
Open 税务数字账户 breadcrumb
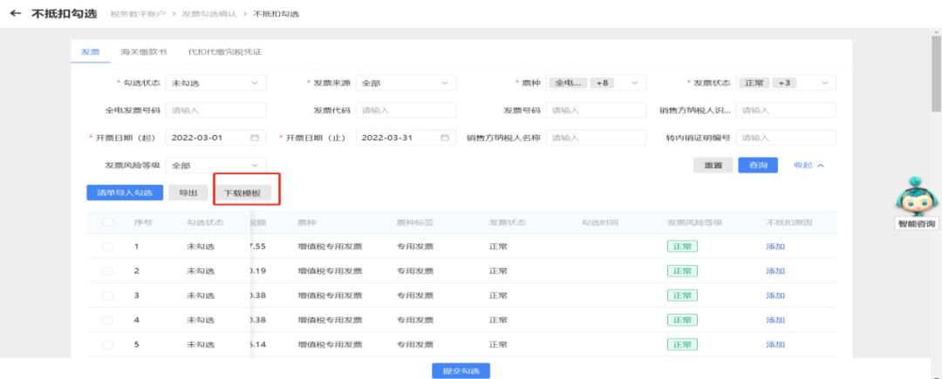[140, 14]
